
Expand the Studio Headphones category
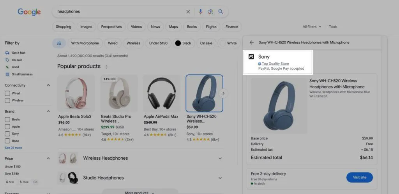tap(220, 178)
